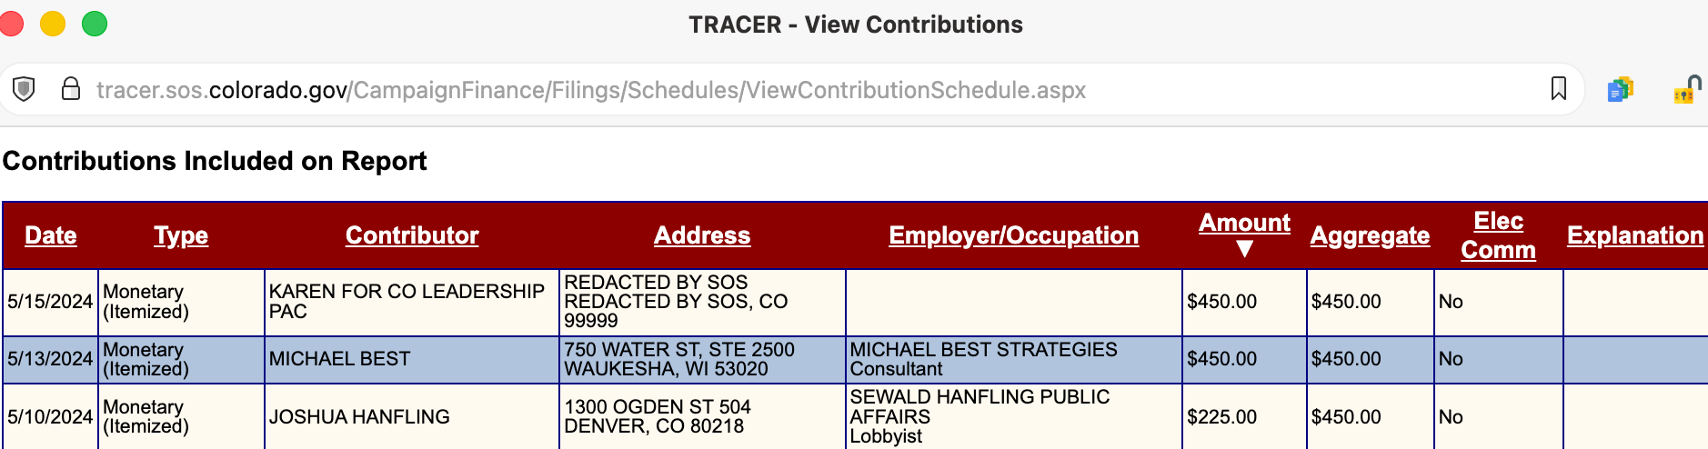Bookmark this page with the bookmark icon
Image resolution: width=1708 pixels, height=449 pixels.
tap(1558, 89)
